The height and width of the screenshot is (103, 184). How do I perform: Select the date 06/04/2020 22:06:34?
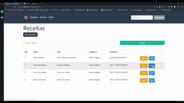[x=118, y=58]
